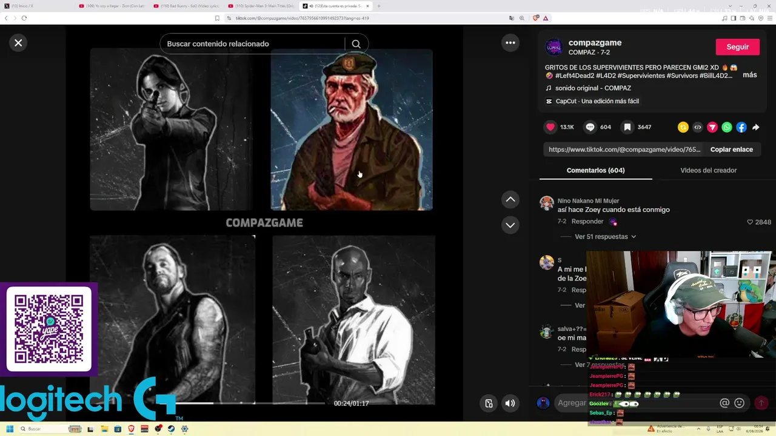Go back in browser history
Image resolution: width=776 pixels, height=436 pixels.
6,18
